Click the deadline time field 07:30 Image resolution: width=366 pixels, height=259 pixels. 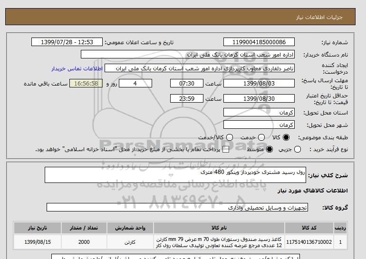tap(187, 83)
